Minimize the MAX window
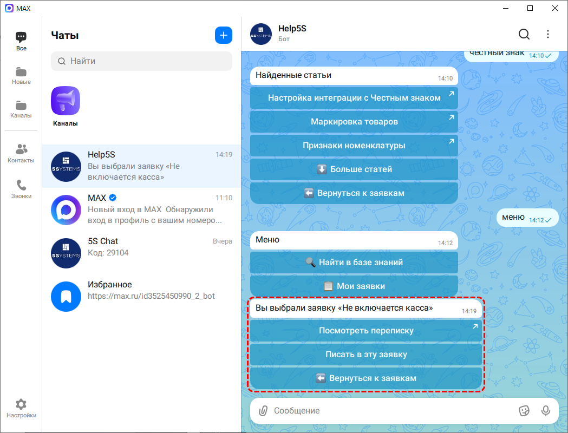 point(505,8)
